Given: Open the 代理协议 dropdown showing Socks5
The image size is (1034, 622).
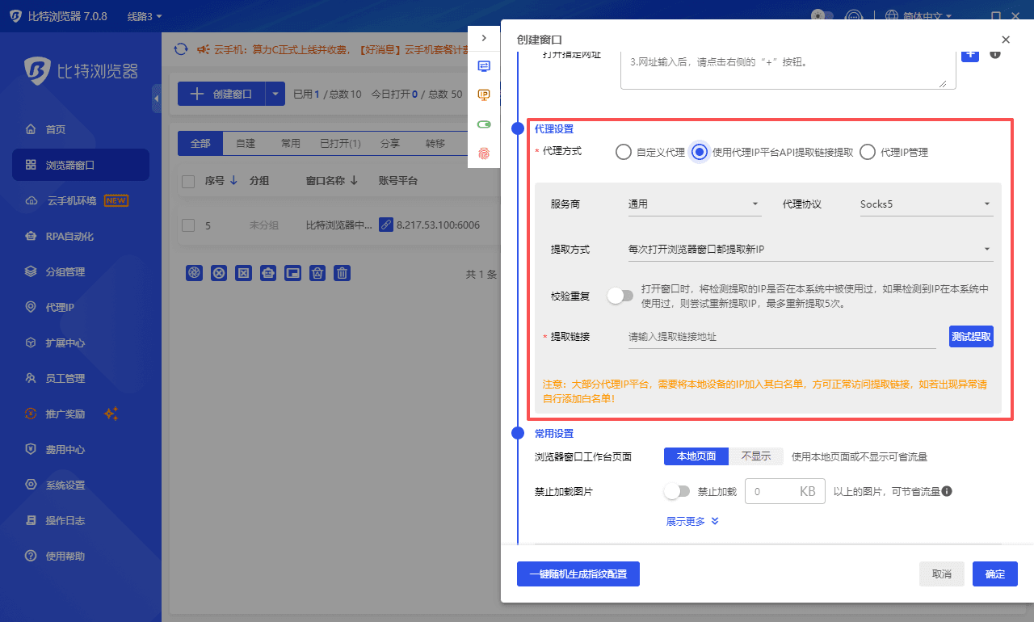Looking at the screenshot, I should pos(926,204).
